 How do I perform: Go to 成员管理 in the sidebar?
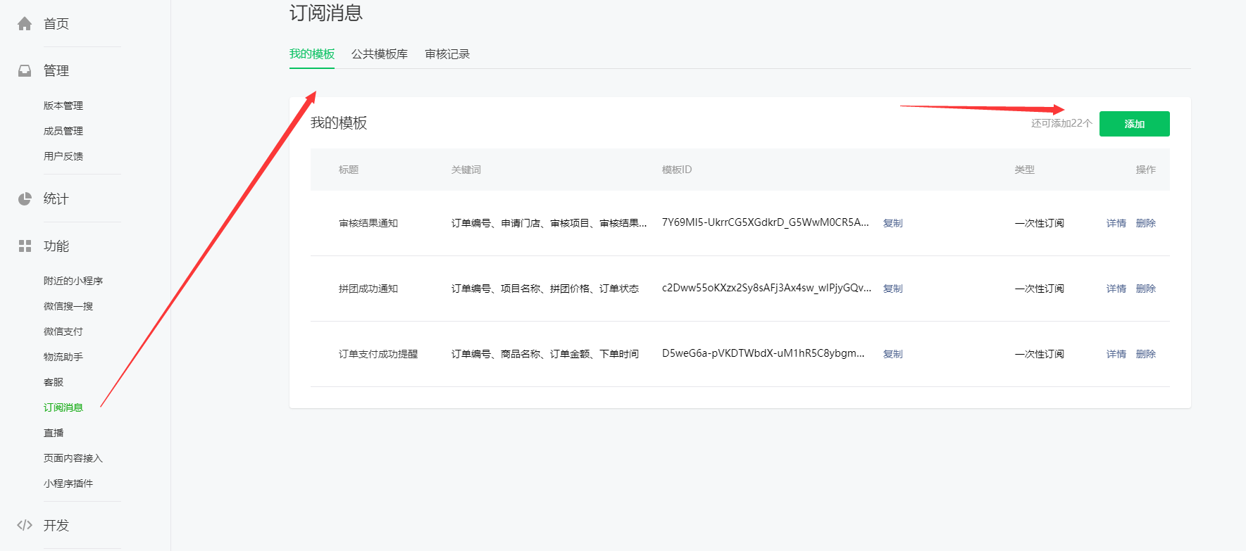(x=63, y=131)
